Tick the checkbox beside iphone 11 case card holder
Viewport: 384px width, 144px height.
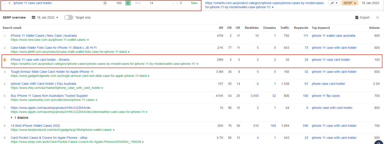pyautogui.click(x=4, y=3)
